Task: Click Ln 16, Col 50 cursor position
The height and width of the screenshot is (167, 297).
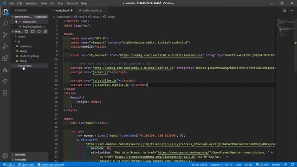Action: (x=200, y=165)
